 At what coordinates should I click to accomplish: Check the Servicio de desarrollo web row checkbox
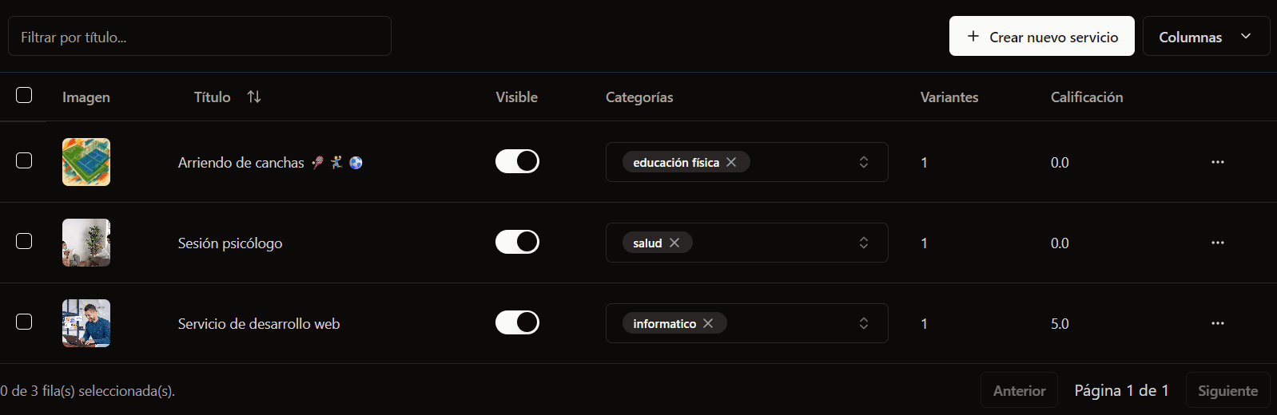click(24, 322)
